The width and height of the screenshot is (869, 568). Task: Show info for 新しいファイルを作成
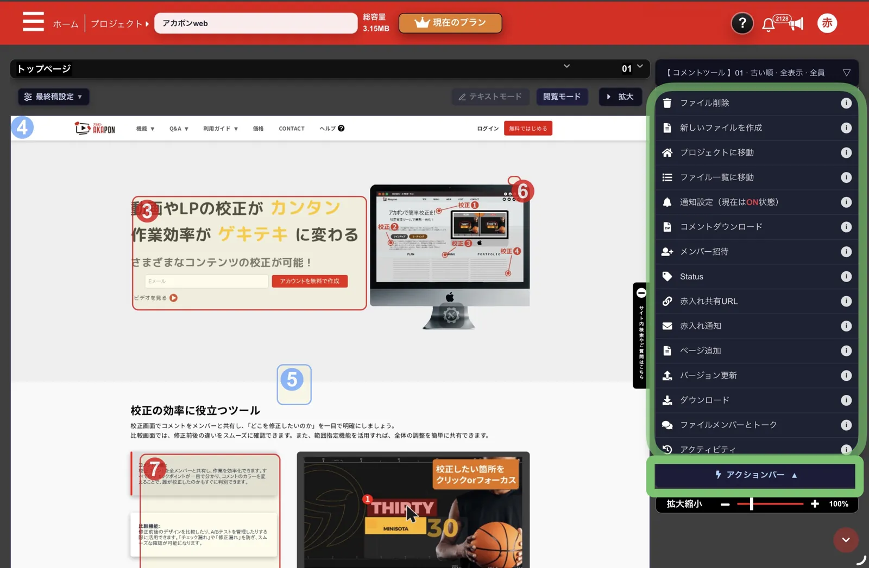(846, 128)
